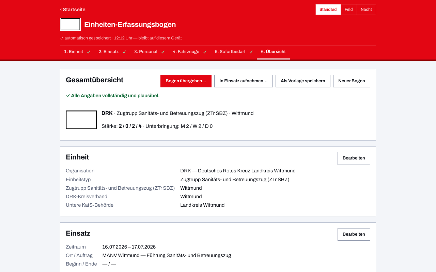Click In Einsatz aufnehmen button
The image size is (436, 272).
coord(244,81)
